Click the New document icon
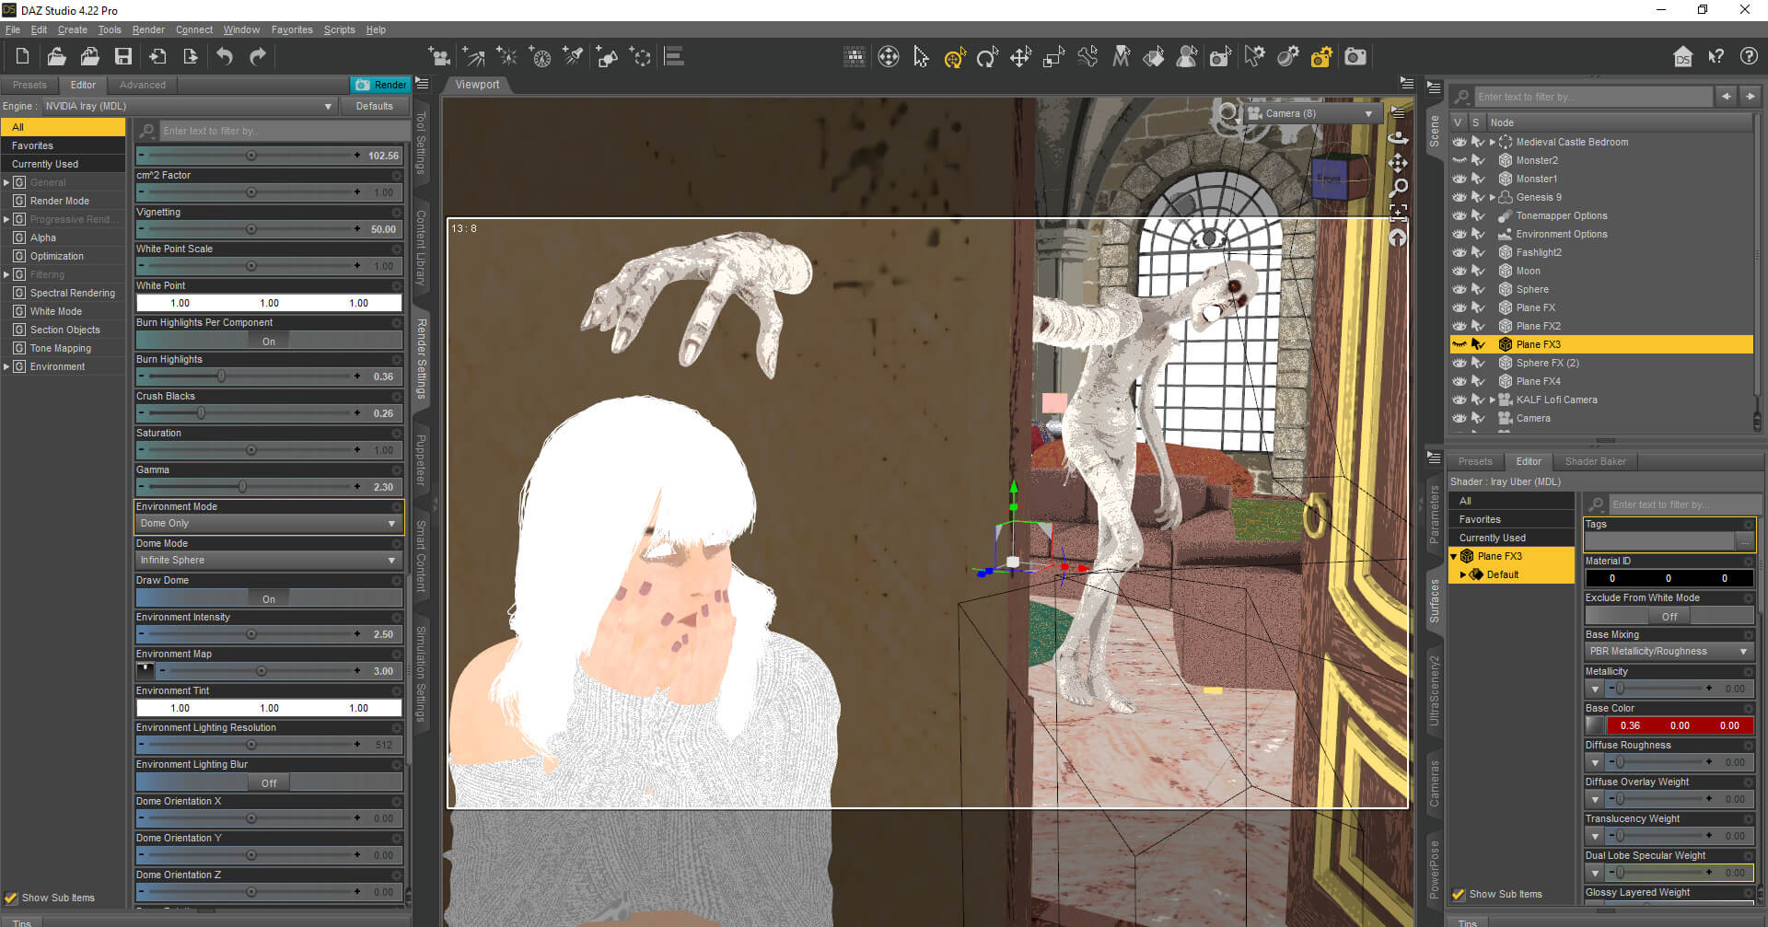The height and width of the screenshot is (927, 1768). point(22,57)
